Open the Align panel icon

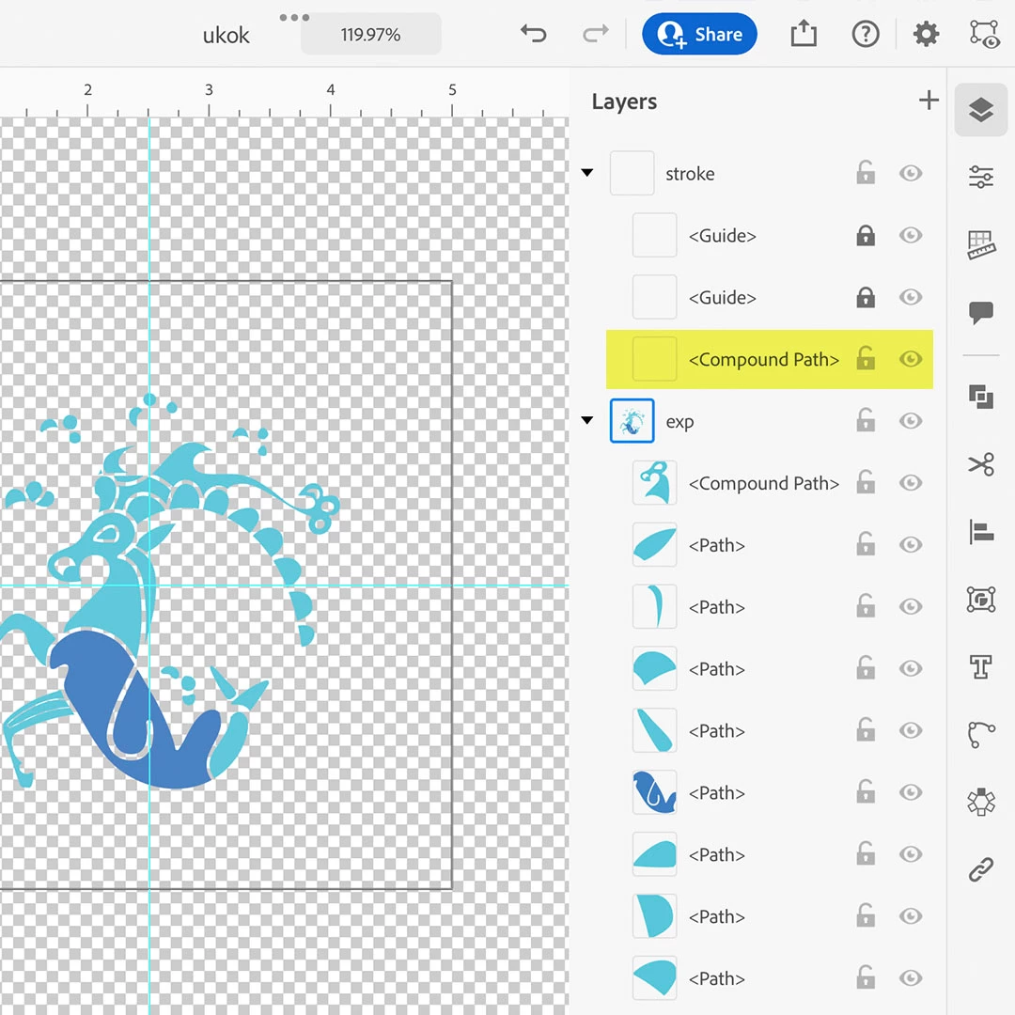980,532
